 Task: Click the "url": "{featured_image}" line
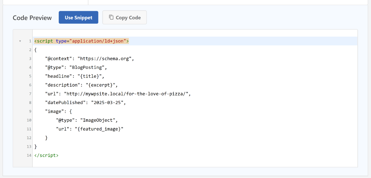coord(90,129)
